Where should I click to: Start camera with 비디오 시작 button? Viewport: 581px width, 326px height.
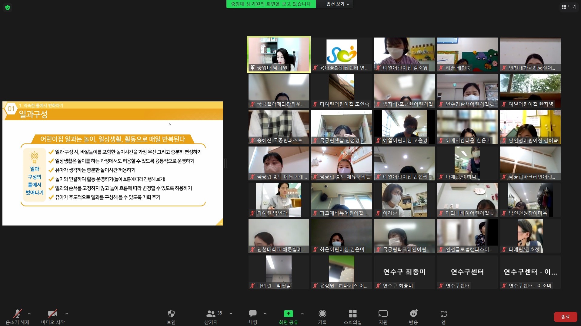tap(53, 317)
